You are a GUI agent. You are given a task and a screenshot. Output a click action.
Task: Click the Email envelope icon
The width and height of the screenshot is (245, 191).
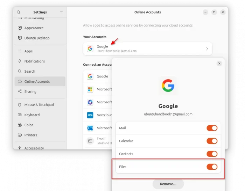click(x=90, y=141)
